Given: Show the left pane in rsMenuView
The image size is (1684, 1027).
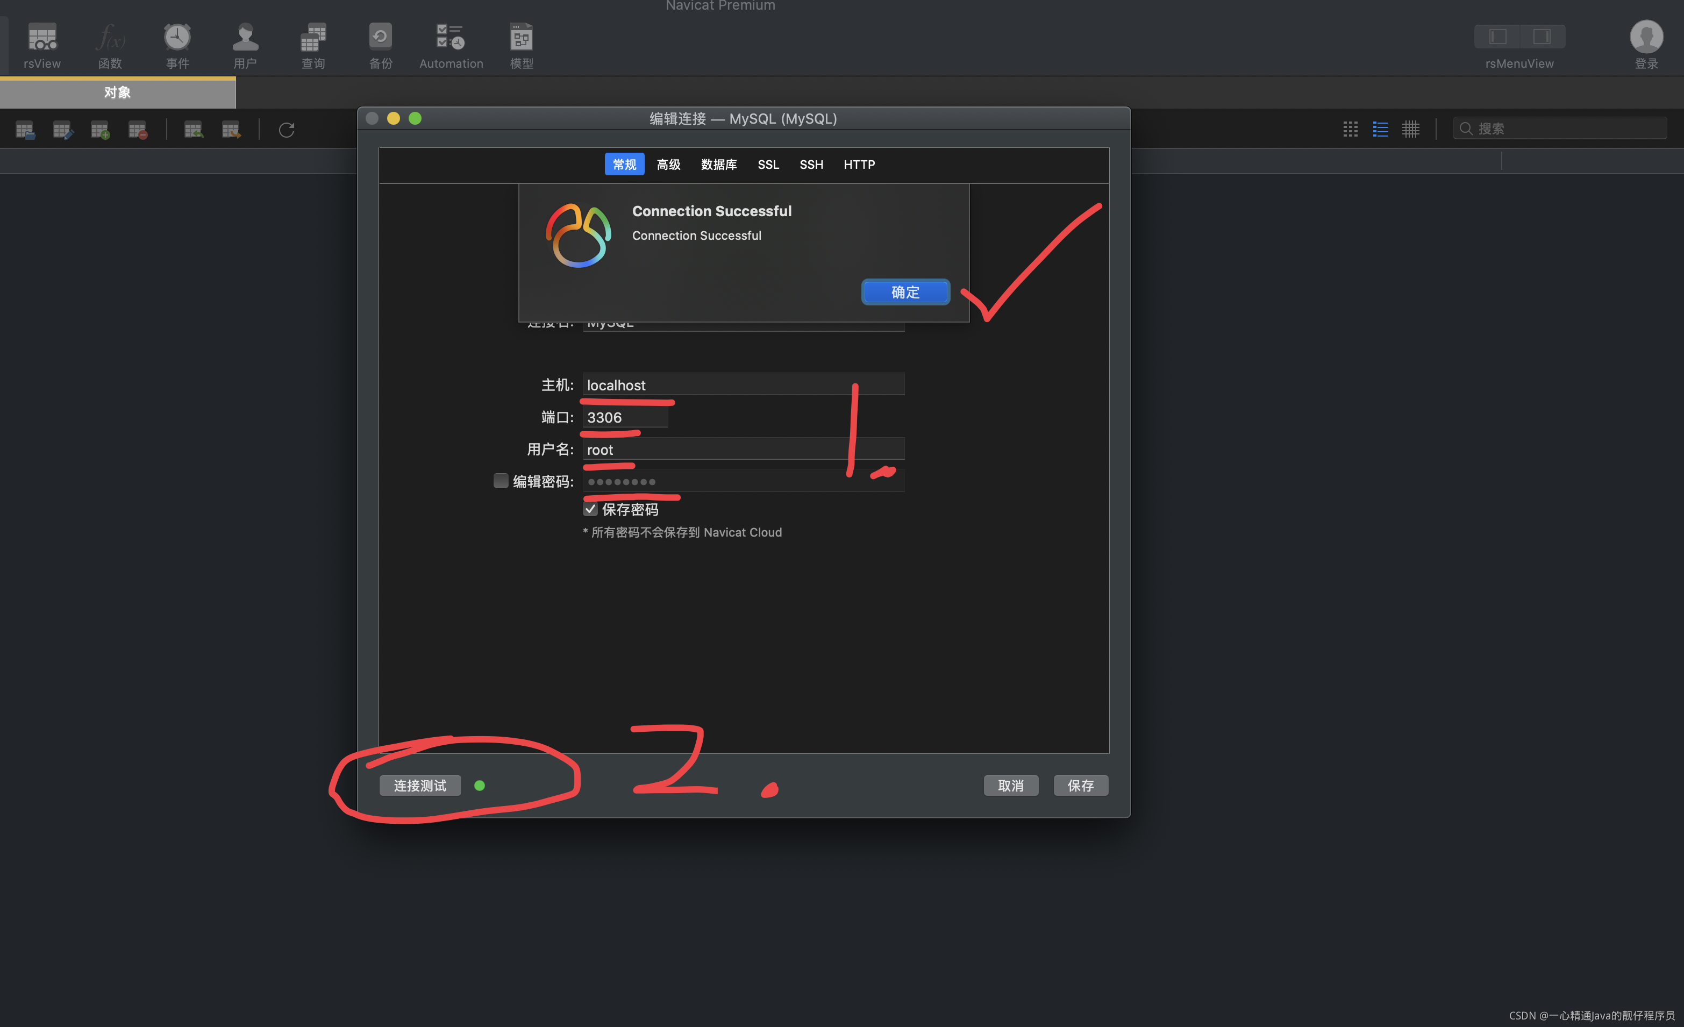Looking at the screenshot, I should (x=1497, y=36).
